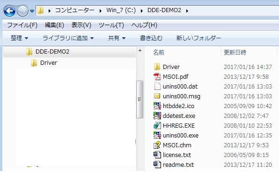Expand arrow after Win_7 (C:) breadcrumb
The width and height of the screenshot is (279, 185).
point(142,11)
